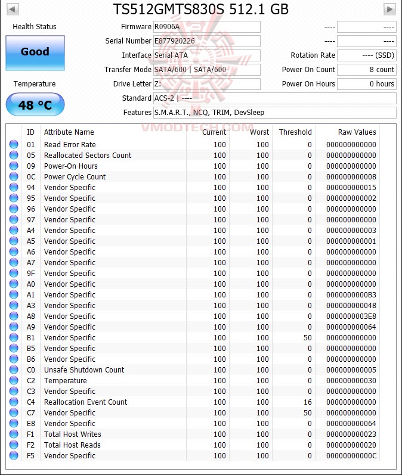The width and height of the screenshot is (402, 475).
Task: Select raw value 000000000030 in Temperature row
Action: 351,380
